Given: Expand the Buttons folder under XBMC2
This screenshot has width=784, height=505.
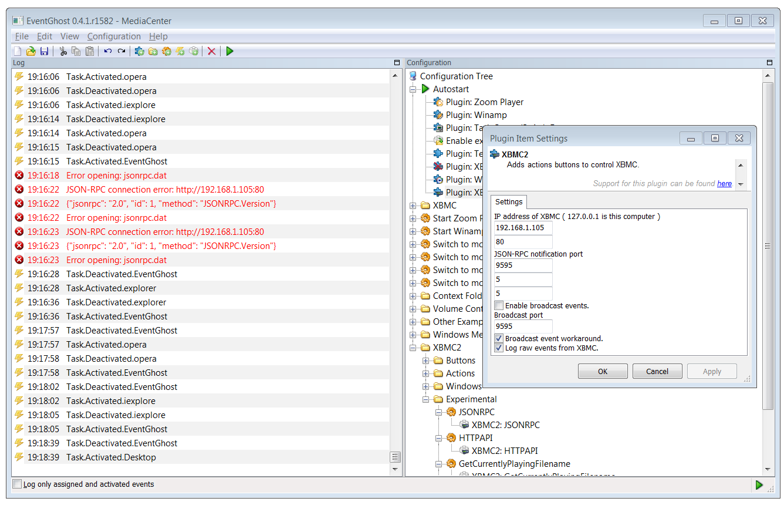Looking at the screenshot, I should point(426,361).
